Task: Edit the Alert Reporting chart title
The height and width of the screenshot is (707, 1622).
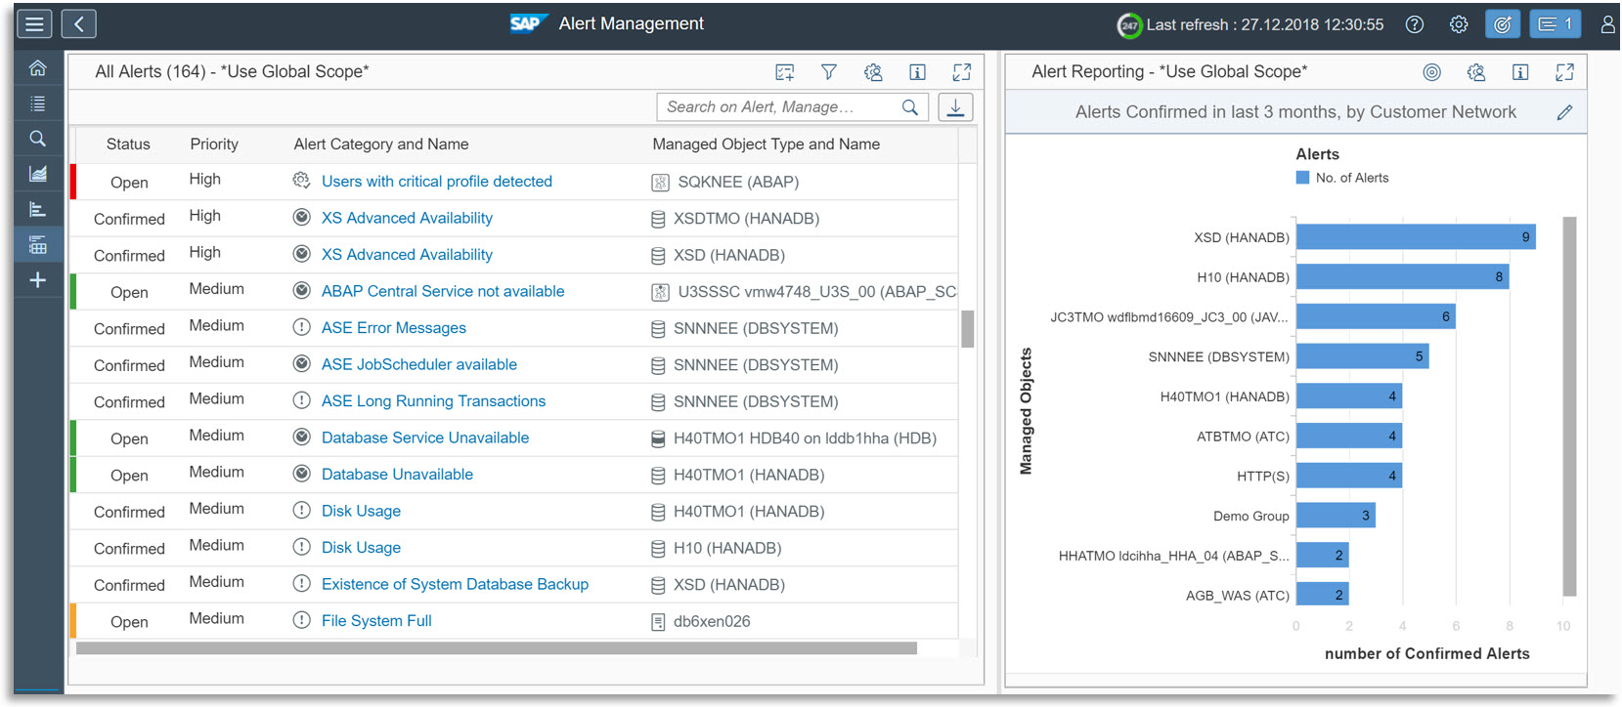Action: 1564,112
